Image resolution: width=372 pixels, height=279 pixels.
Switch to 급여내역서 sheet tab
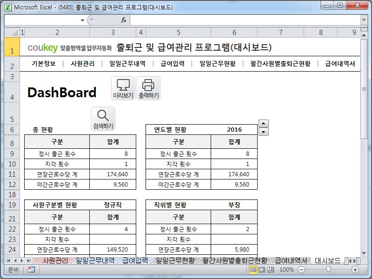tap(291, 261)
